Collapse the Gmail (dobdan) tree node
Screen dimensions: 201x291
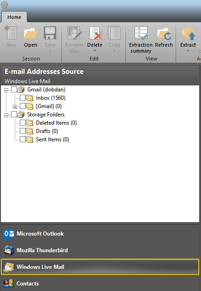coord(6,91)
